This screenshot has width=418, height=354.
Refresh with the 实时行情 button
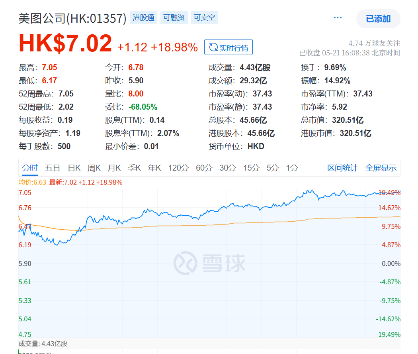229,47
